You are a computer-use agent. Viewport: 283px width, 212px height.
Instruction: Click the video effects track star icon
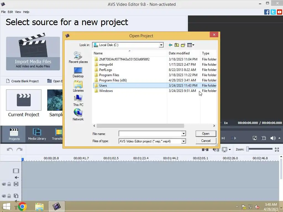16,184
